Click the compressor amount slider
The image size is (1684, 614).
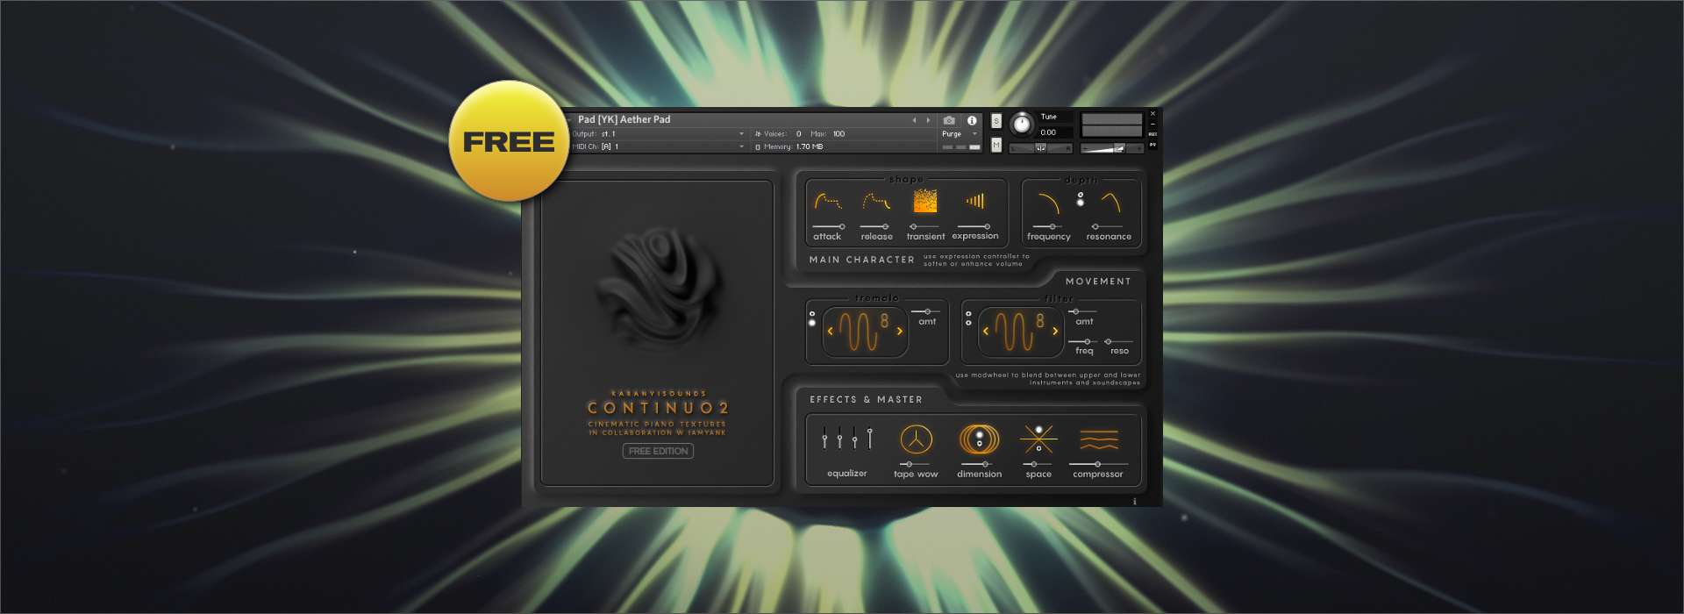1098,464
